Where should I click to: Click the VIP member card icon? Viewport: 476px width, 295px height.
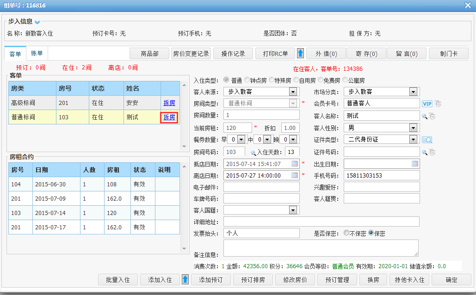click(427, 104)
